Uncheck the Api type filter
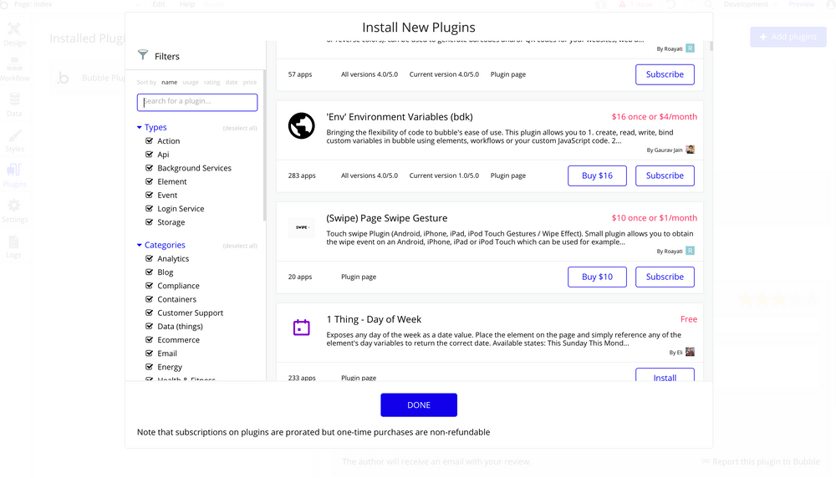 [150, 154]
